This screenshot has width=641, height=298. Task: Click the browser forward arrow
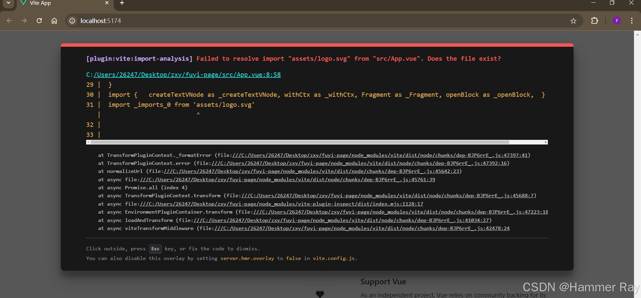click(x=24, y=21)
